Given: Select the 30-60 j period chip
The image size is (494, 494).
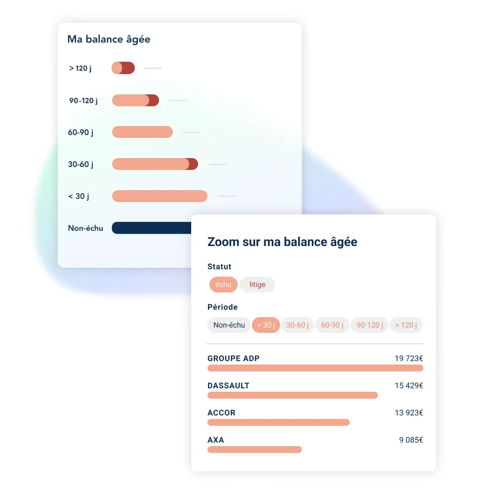Looking at the screenshot, I should [297, 325].
